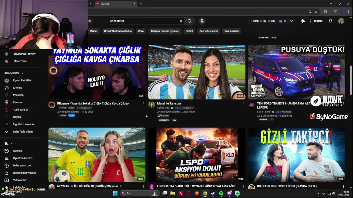This screenshot has height=198, width=353.
Task: Open the 'Pusuya Düştük' Ford Transit thumbnail
Action: point(296,72)
